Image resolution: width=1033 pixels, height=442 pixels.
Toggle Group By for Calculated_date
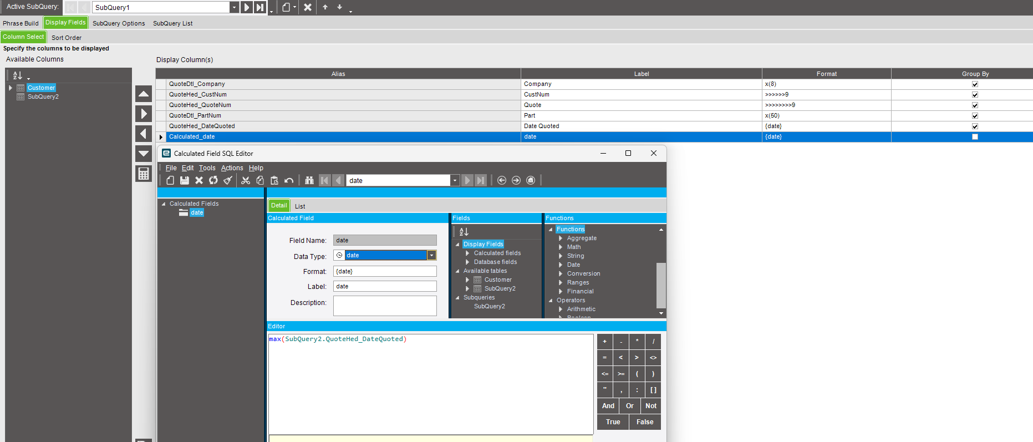975,137
